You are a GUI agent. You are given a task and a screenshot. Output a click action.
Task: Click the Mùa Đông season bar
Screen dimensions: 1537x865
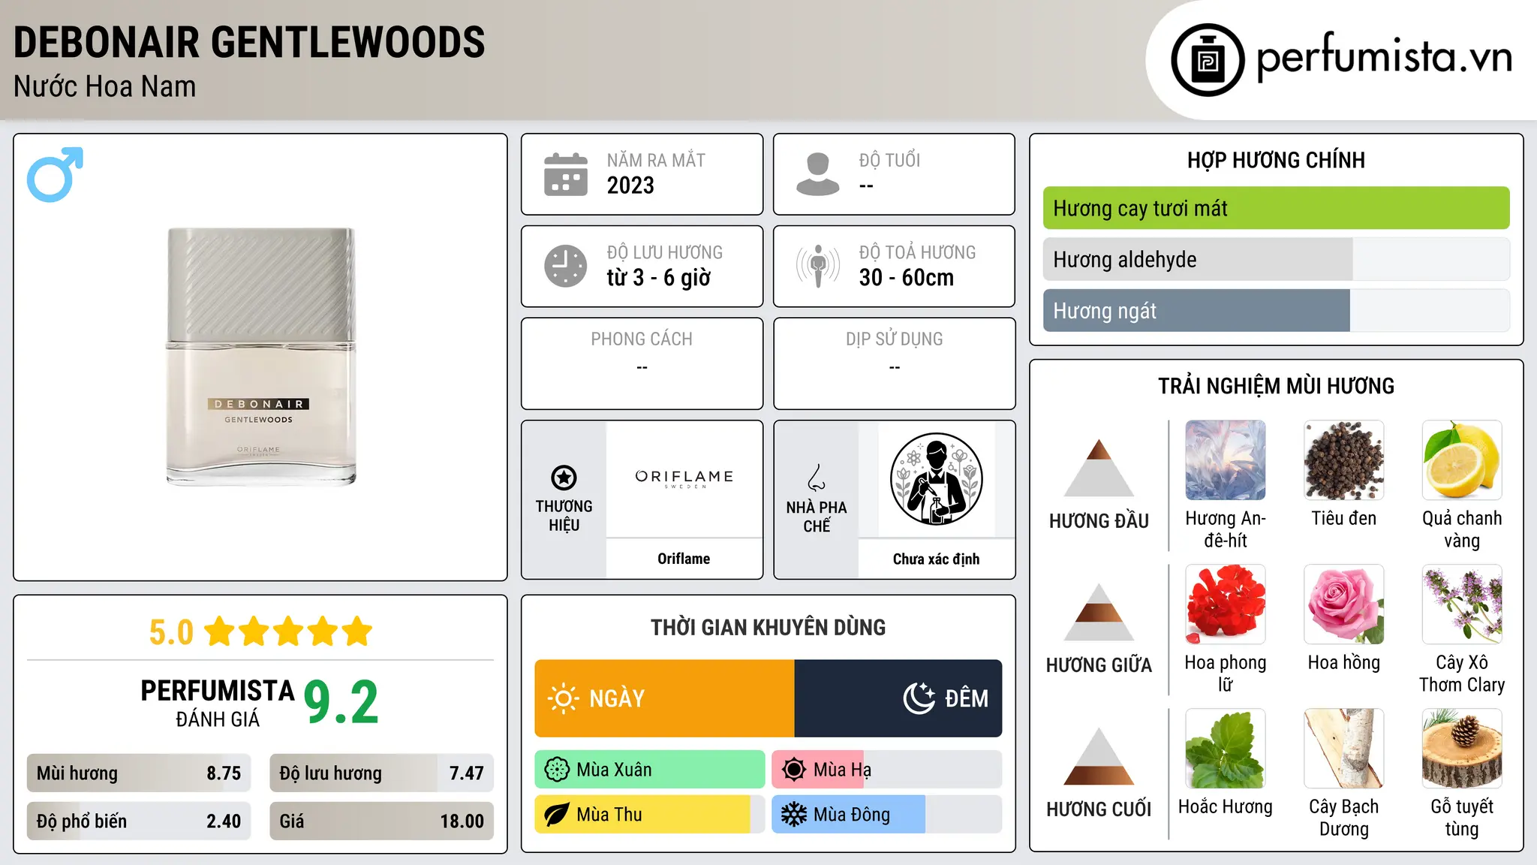tap(887, 815)
